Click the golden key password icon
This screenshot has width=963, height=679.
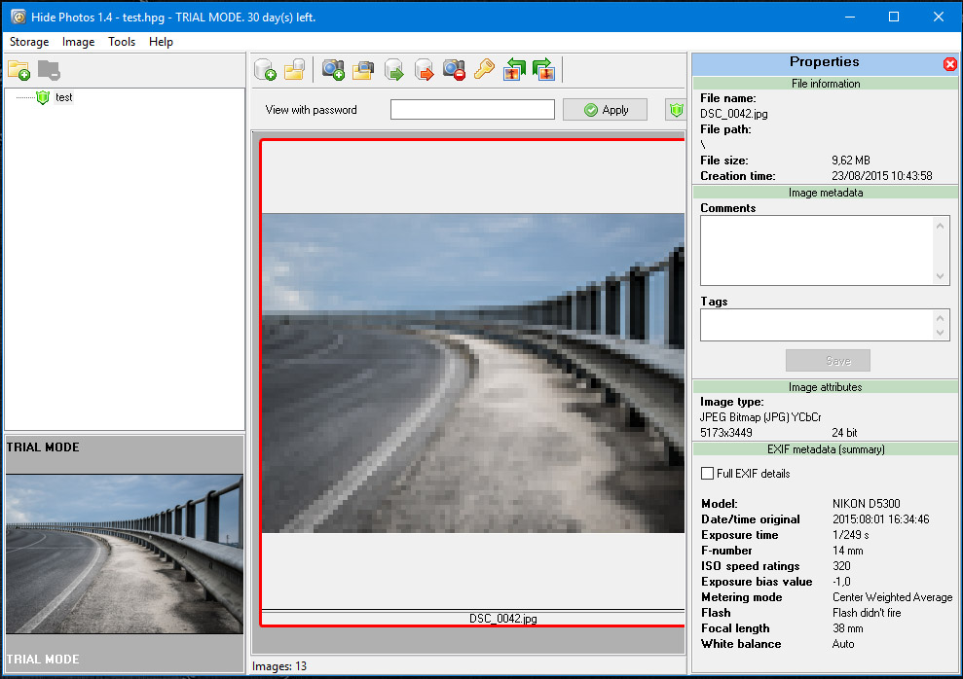click(x=484, y=70)
